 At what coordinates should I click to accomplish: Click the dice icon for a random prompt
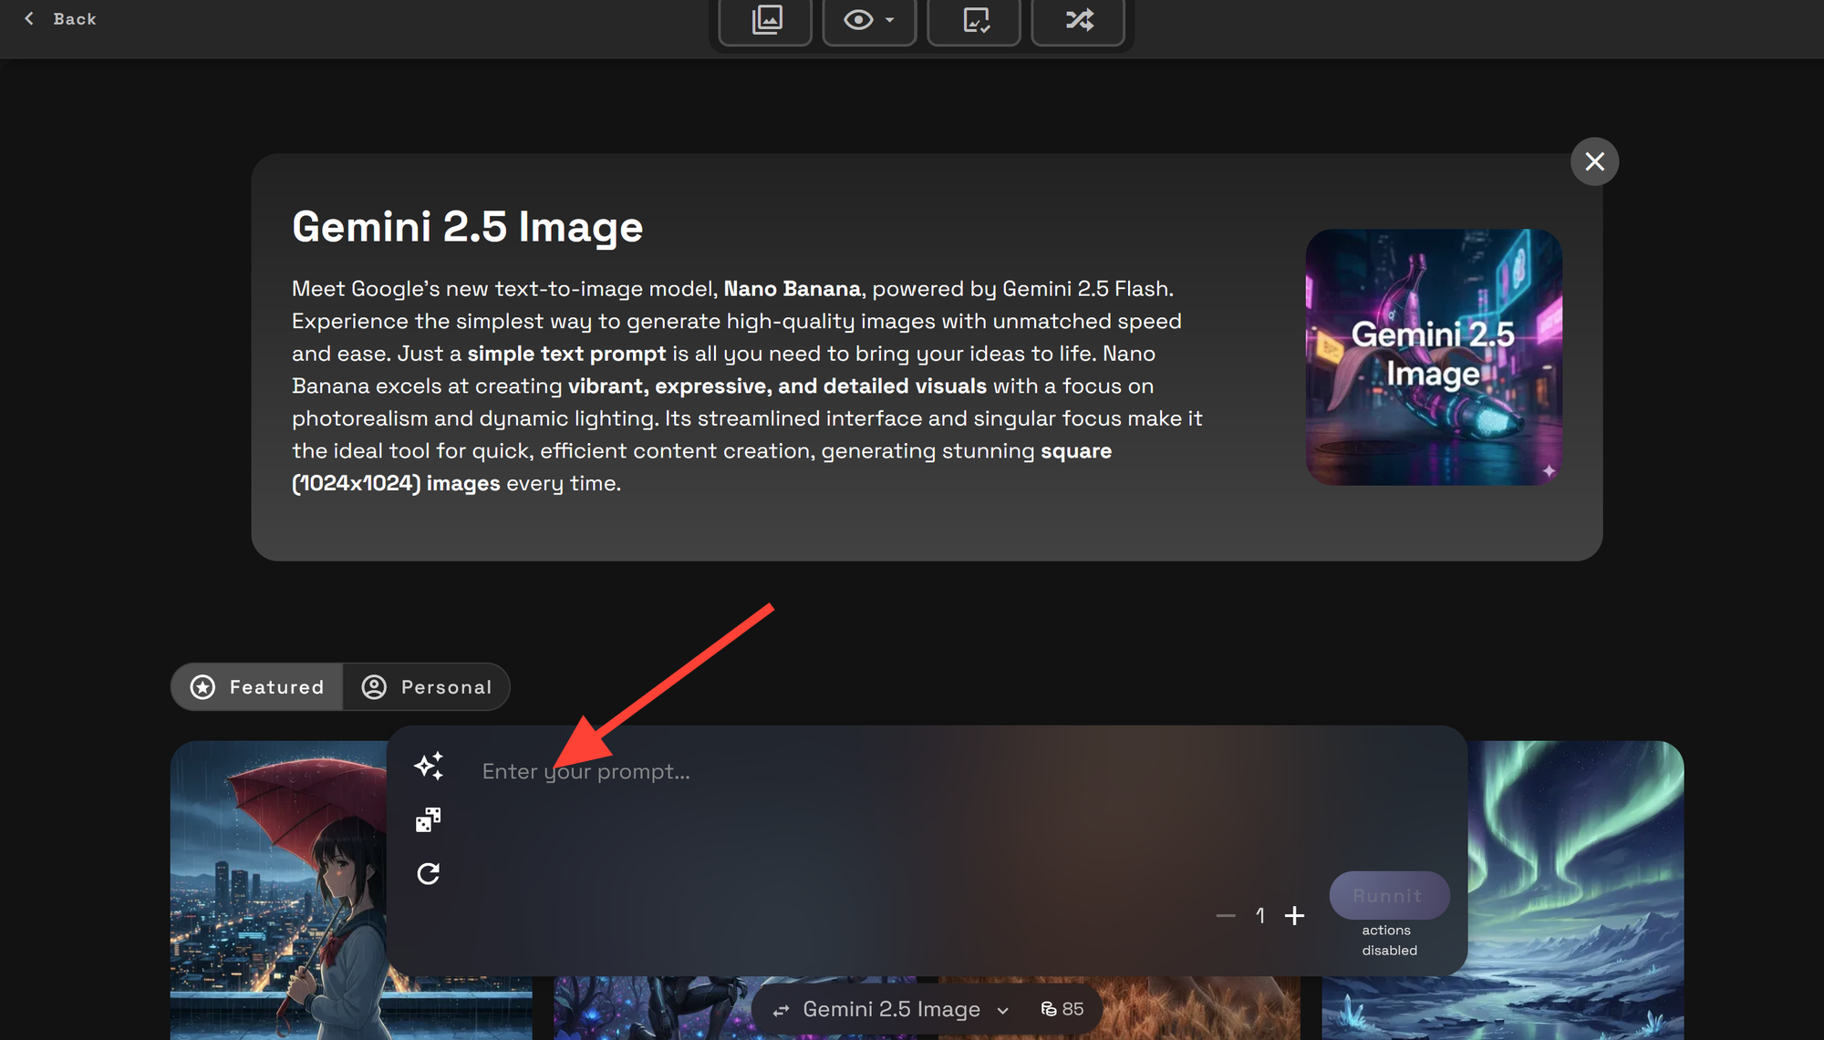[429, 819]
